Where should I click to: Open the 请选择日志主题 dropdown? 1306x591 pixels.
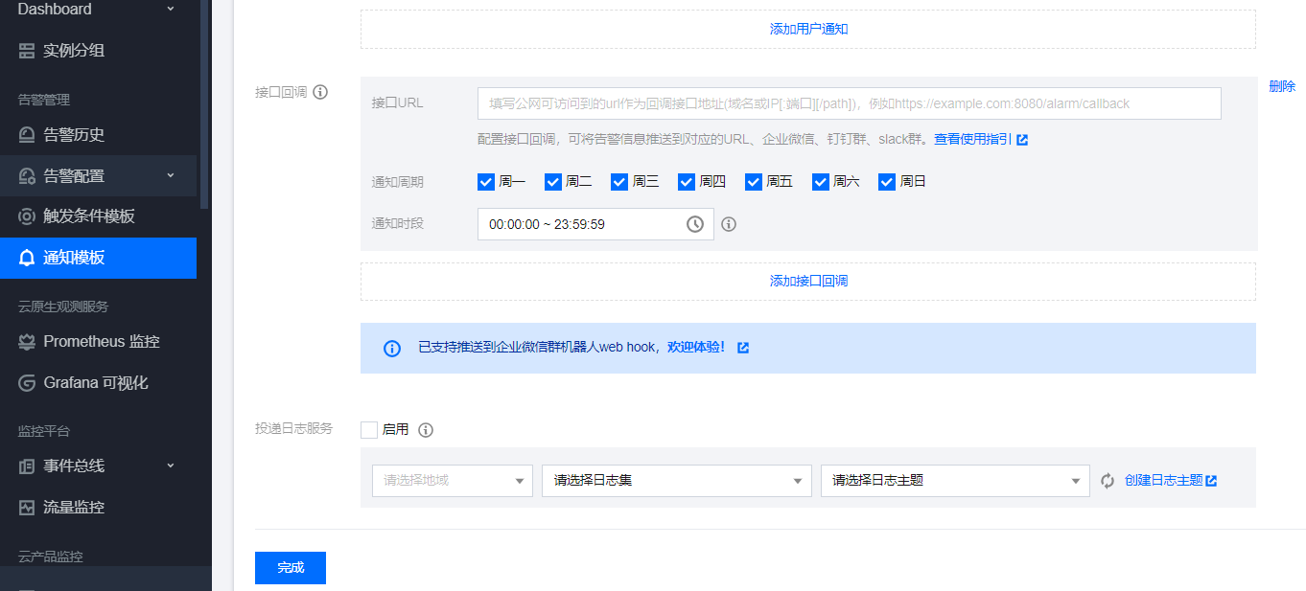click(x=954, y=481)
